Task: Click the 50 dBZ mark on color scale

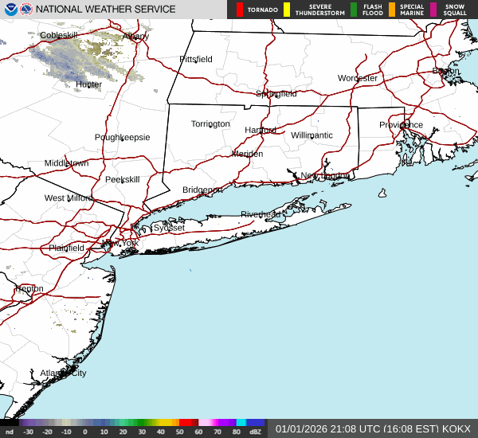Action: (180, 432)
